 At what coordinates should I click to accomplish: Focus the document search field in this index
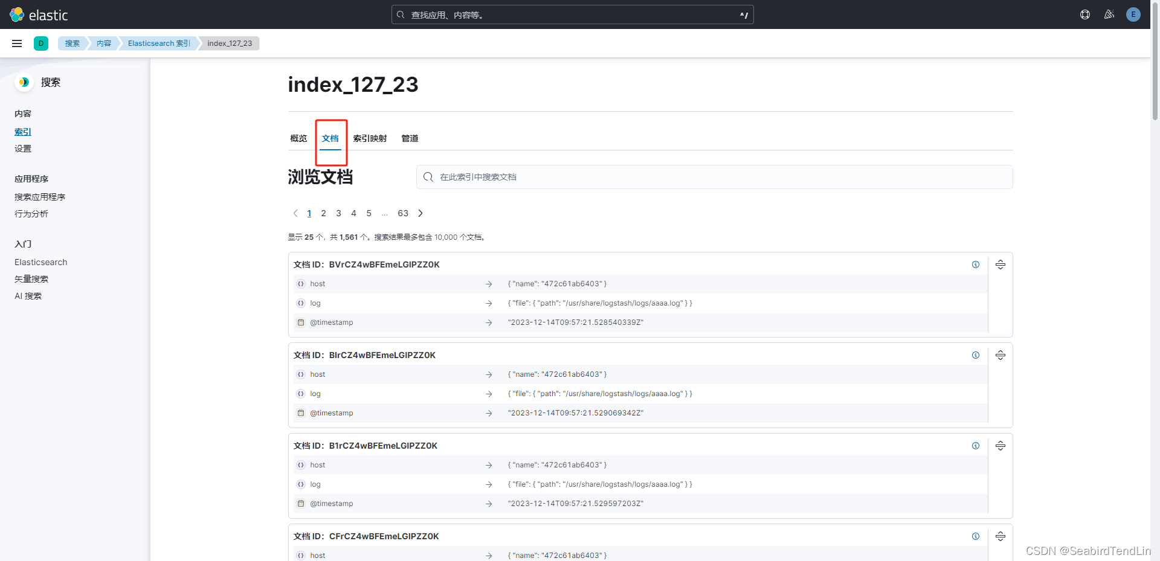coord(715,177)
